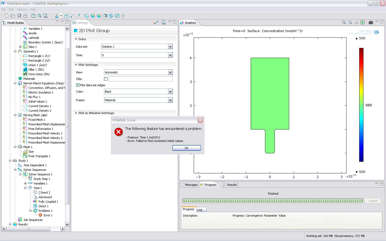The height and width of the screenshot is (241, 386).
Task: Click the Save disk icon in toolbar
Action: (19, 16)
